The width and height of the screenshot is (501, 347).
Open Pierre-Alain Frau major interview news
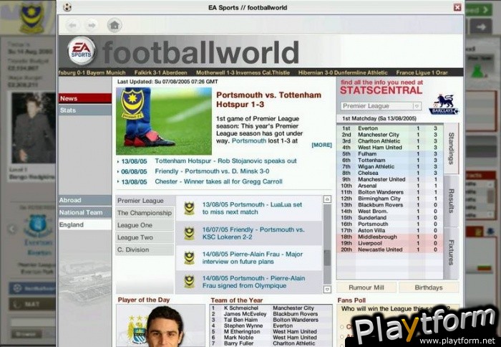(x=253, y=257)
